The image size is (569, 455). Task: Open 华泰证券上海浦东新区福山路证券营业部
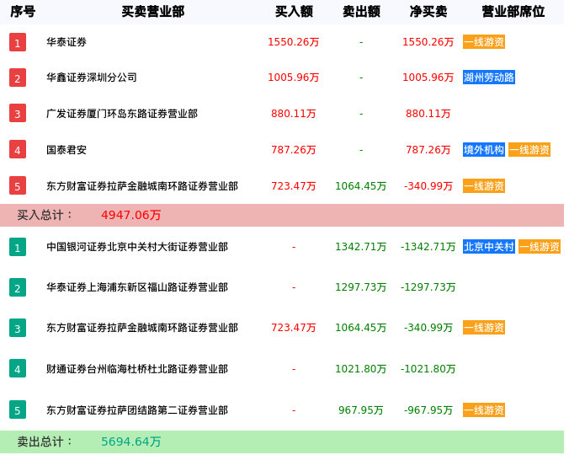[137, 287]
